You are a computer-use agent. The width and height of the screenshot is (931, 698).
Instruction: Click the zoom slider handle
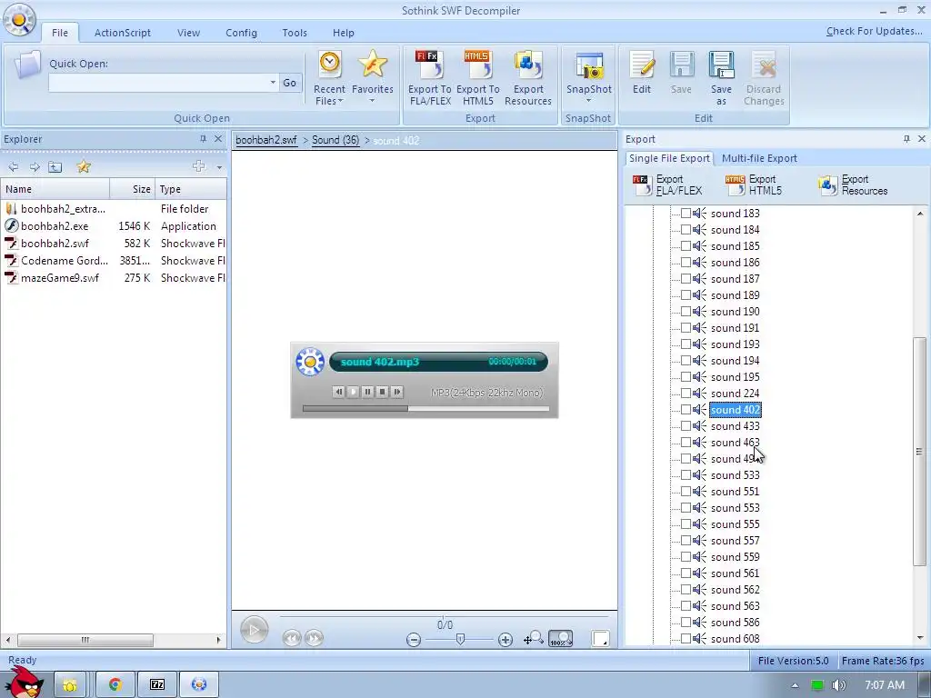(x=460, y=639)
